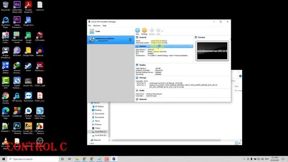The height and width of the screenshot is (162, 288).
Task: Select the windowsserver2012r2 virtual machine
Action: pos(111,40)
